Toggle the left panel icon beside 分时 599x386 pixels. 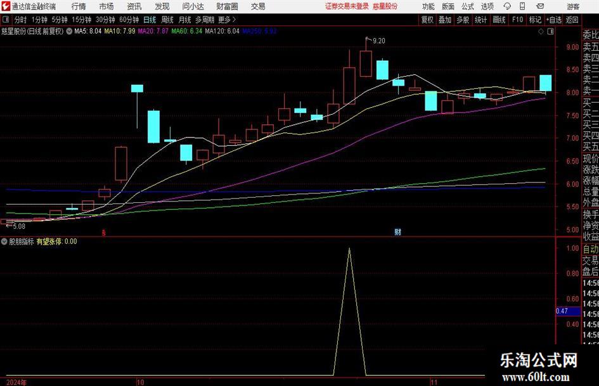pos(6,20)
